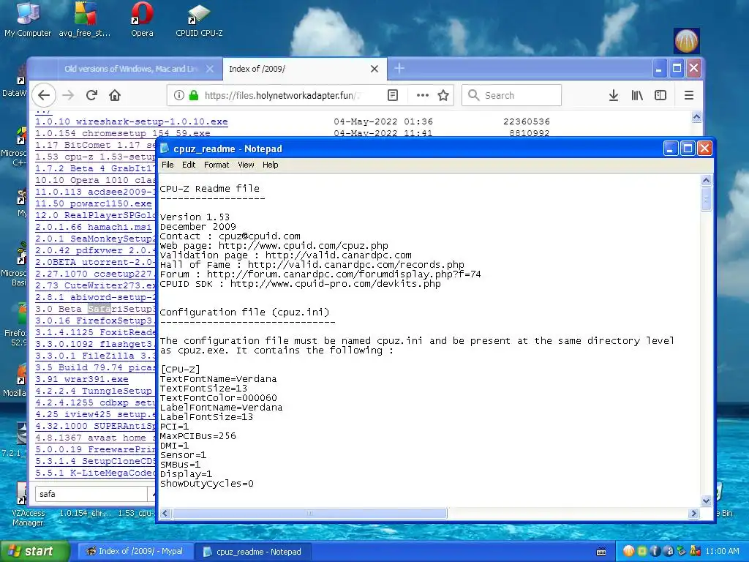
Task: Switch to Index of /2009/ - Mypal taskbar button
Action: click(135, 551)
